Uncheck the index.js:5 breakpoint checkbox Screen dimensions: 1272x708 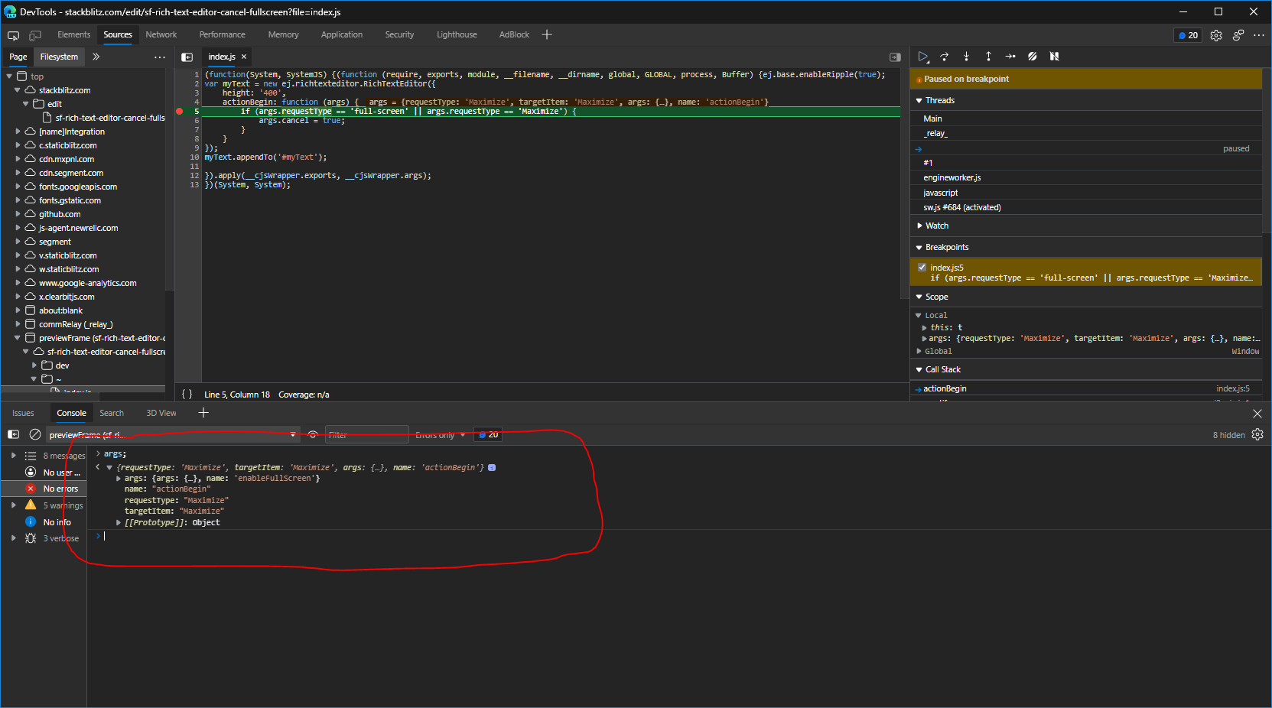point(922,268)
